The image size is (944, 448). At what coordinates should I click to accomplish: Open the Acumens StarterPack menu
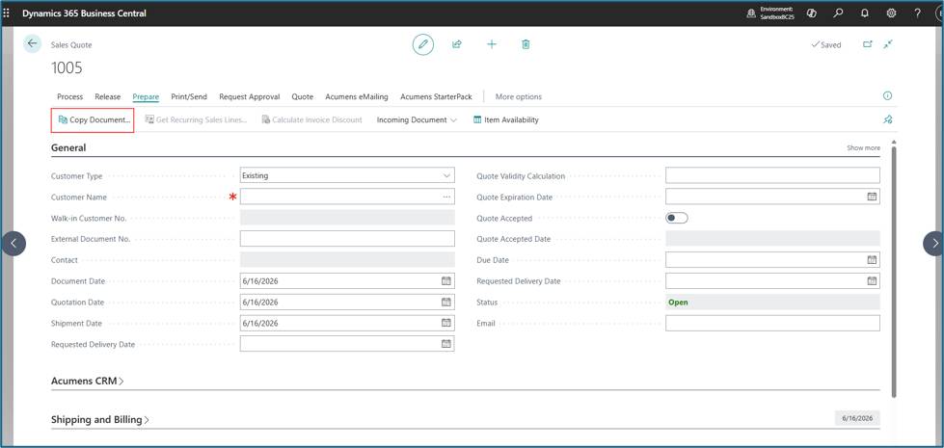[437, 96]
